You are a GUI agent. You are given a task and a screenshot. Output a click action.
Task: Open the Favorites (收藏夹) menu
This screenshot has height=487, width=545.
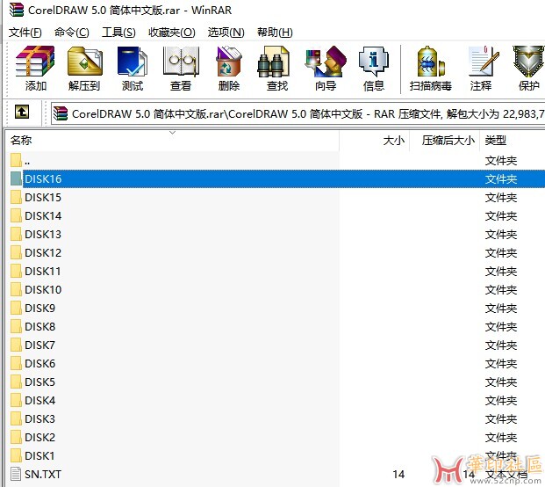[172, 33]
